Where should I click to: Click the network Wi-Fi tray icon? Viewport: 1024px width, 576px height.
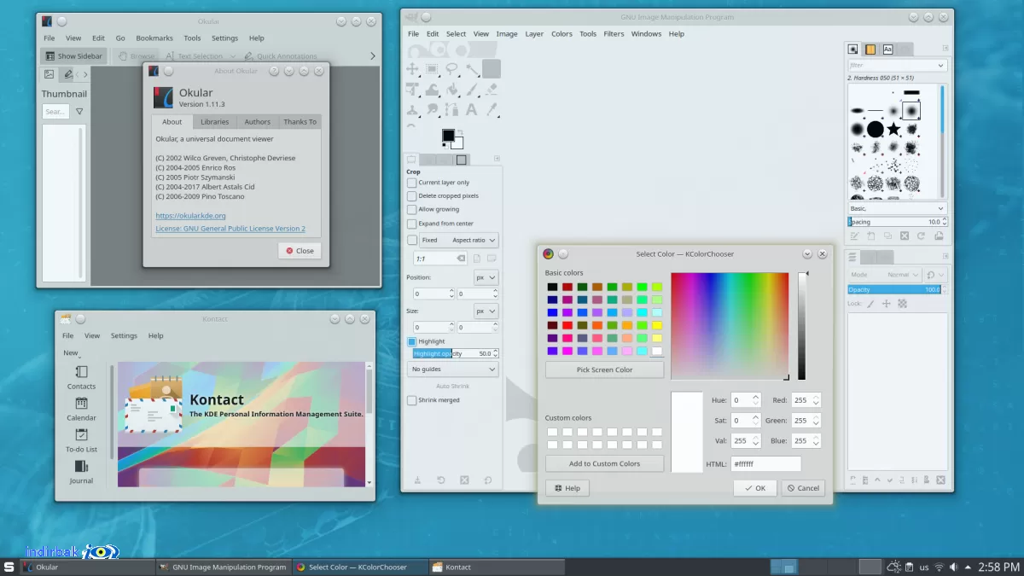coord(939,567)
